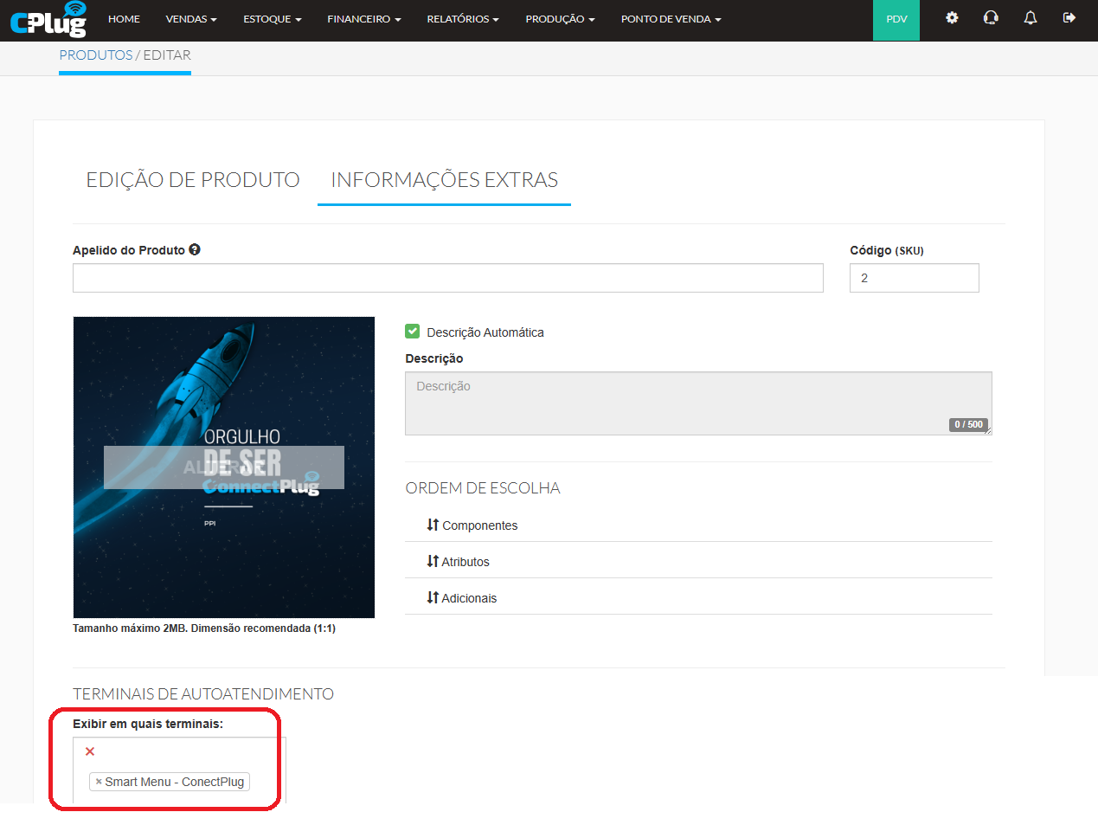Click the green PDV button
The height and width of the screenshot is (825, 1098).
point(896,20)
